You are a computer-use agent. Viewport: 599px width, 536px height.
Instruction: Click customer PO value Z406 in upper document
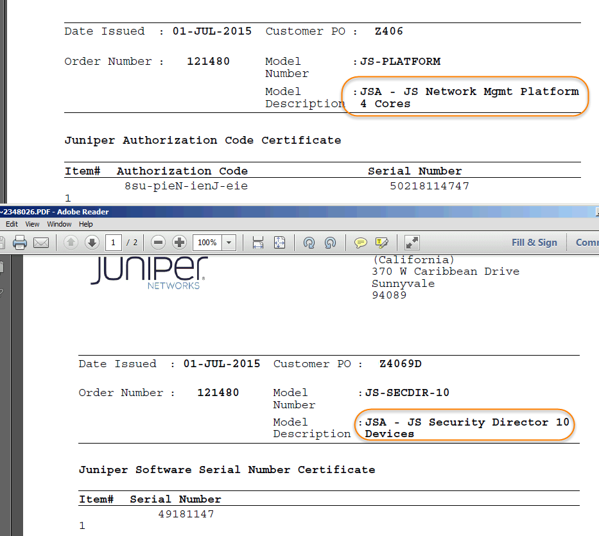[389, 31]
